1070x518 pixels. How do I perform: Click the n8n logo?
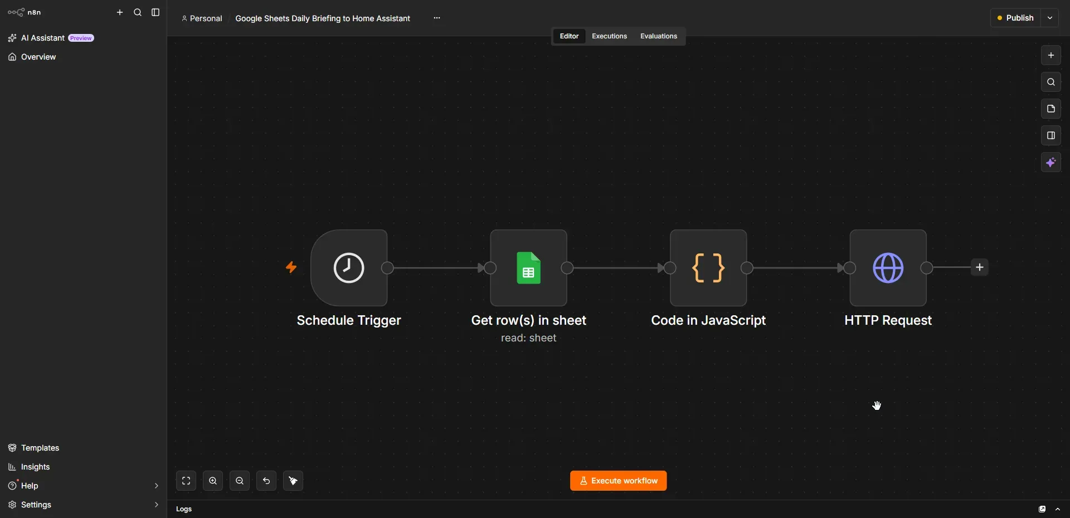click(x=25, y=12)
